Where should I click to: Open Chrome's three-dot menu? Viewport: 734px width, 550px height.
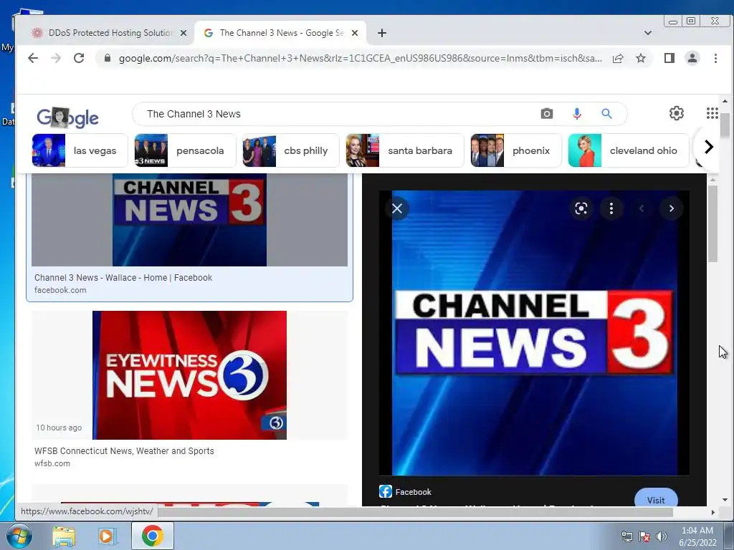click(715, 58)
